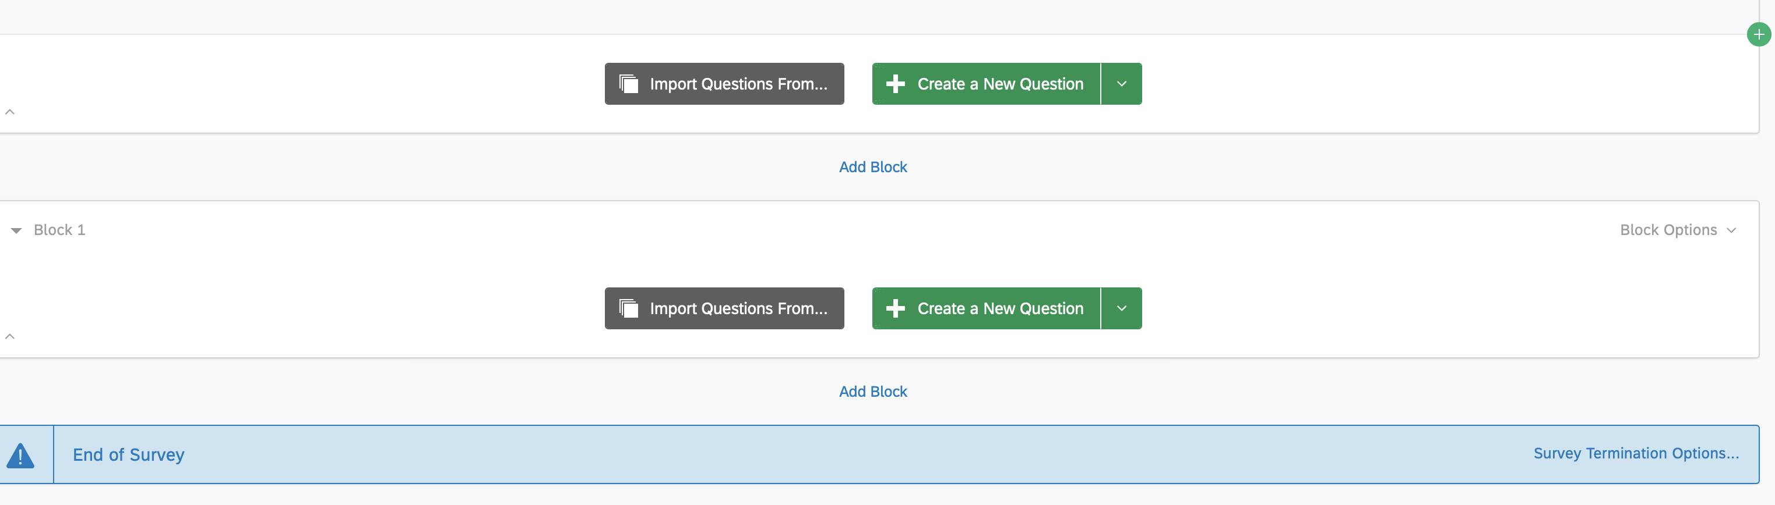The width and height of the screenshot is (1775, 505).
Task: Open the Block Options dropdown
Action: [1677, 230]
